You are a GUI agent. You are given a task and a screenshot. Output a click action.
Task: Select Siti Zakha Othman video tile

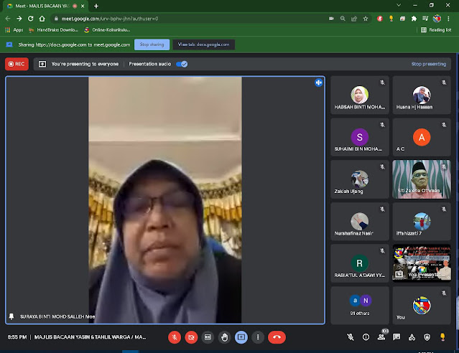tap(422, 179)
